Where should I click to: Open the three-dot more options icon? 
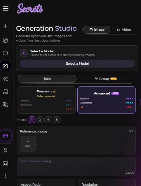(x=6, y=176)
